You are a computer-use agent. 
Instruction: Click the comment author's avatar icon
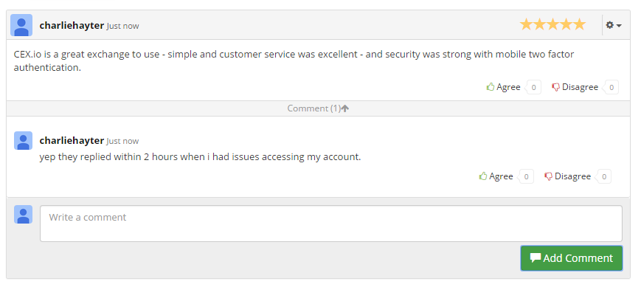tap(23, 141)
